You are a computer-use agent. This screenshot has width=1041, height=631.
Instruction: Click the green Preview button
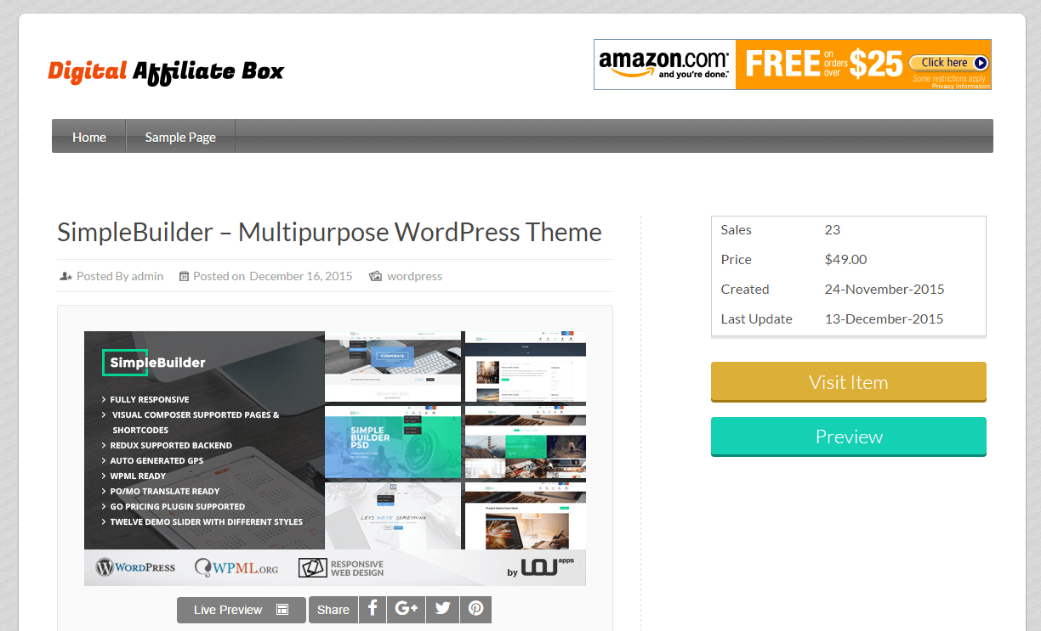coord(849,437)
